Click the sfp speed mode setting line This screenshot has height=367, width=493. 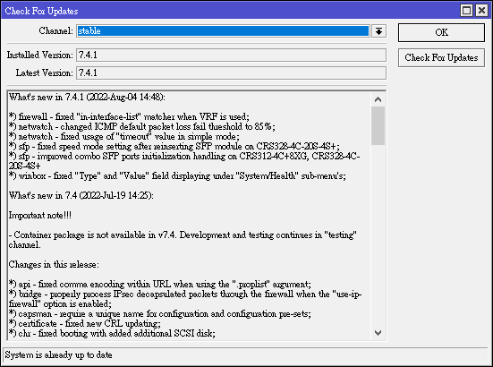174,146
